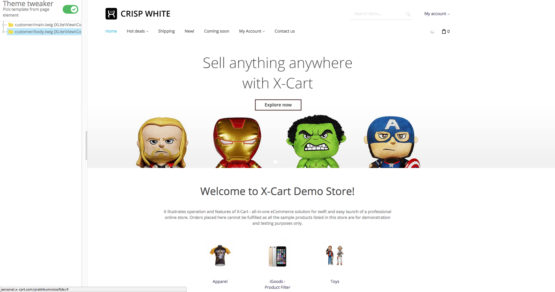Click the compare products icon beside cart
This screenshot has width=555, height=292.
tap(432, 31)
